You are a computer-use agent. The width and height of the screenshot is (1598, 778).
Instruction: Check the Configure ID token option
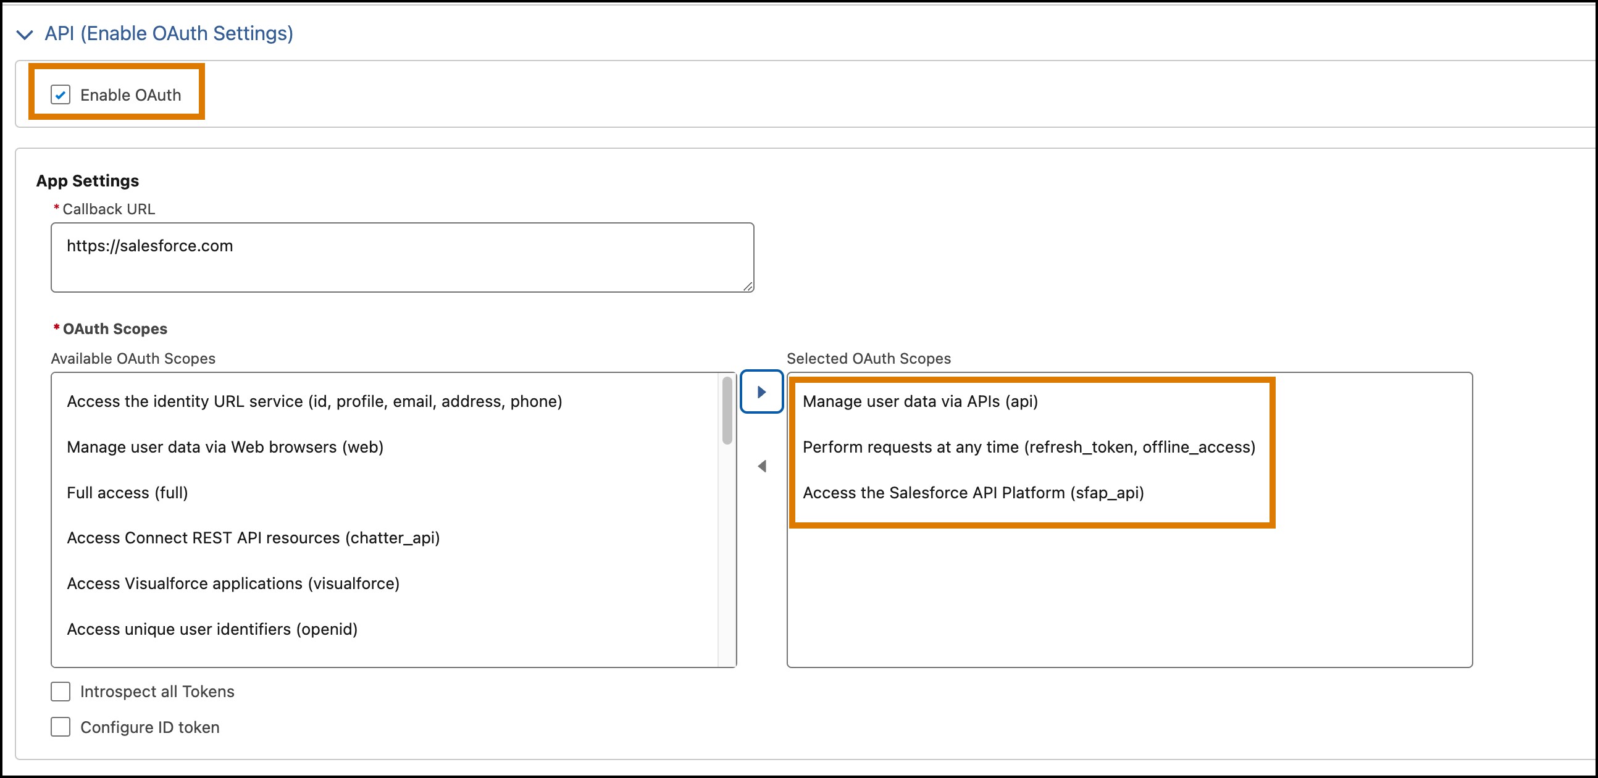(x=60, y=727)
